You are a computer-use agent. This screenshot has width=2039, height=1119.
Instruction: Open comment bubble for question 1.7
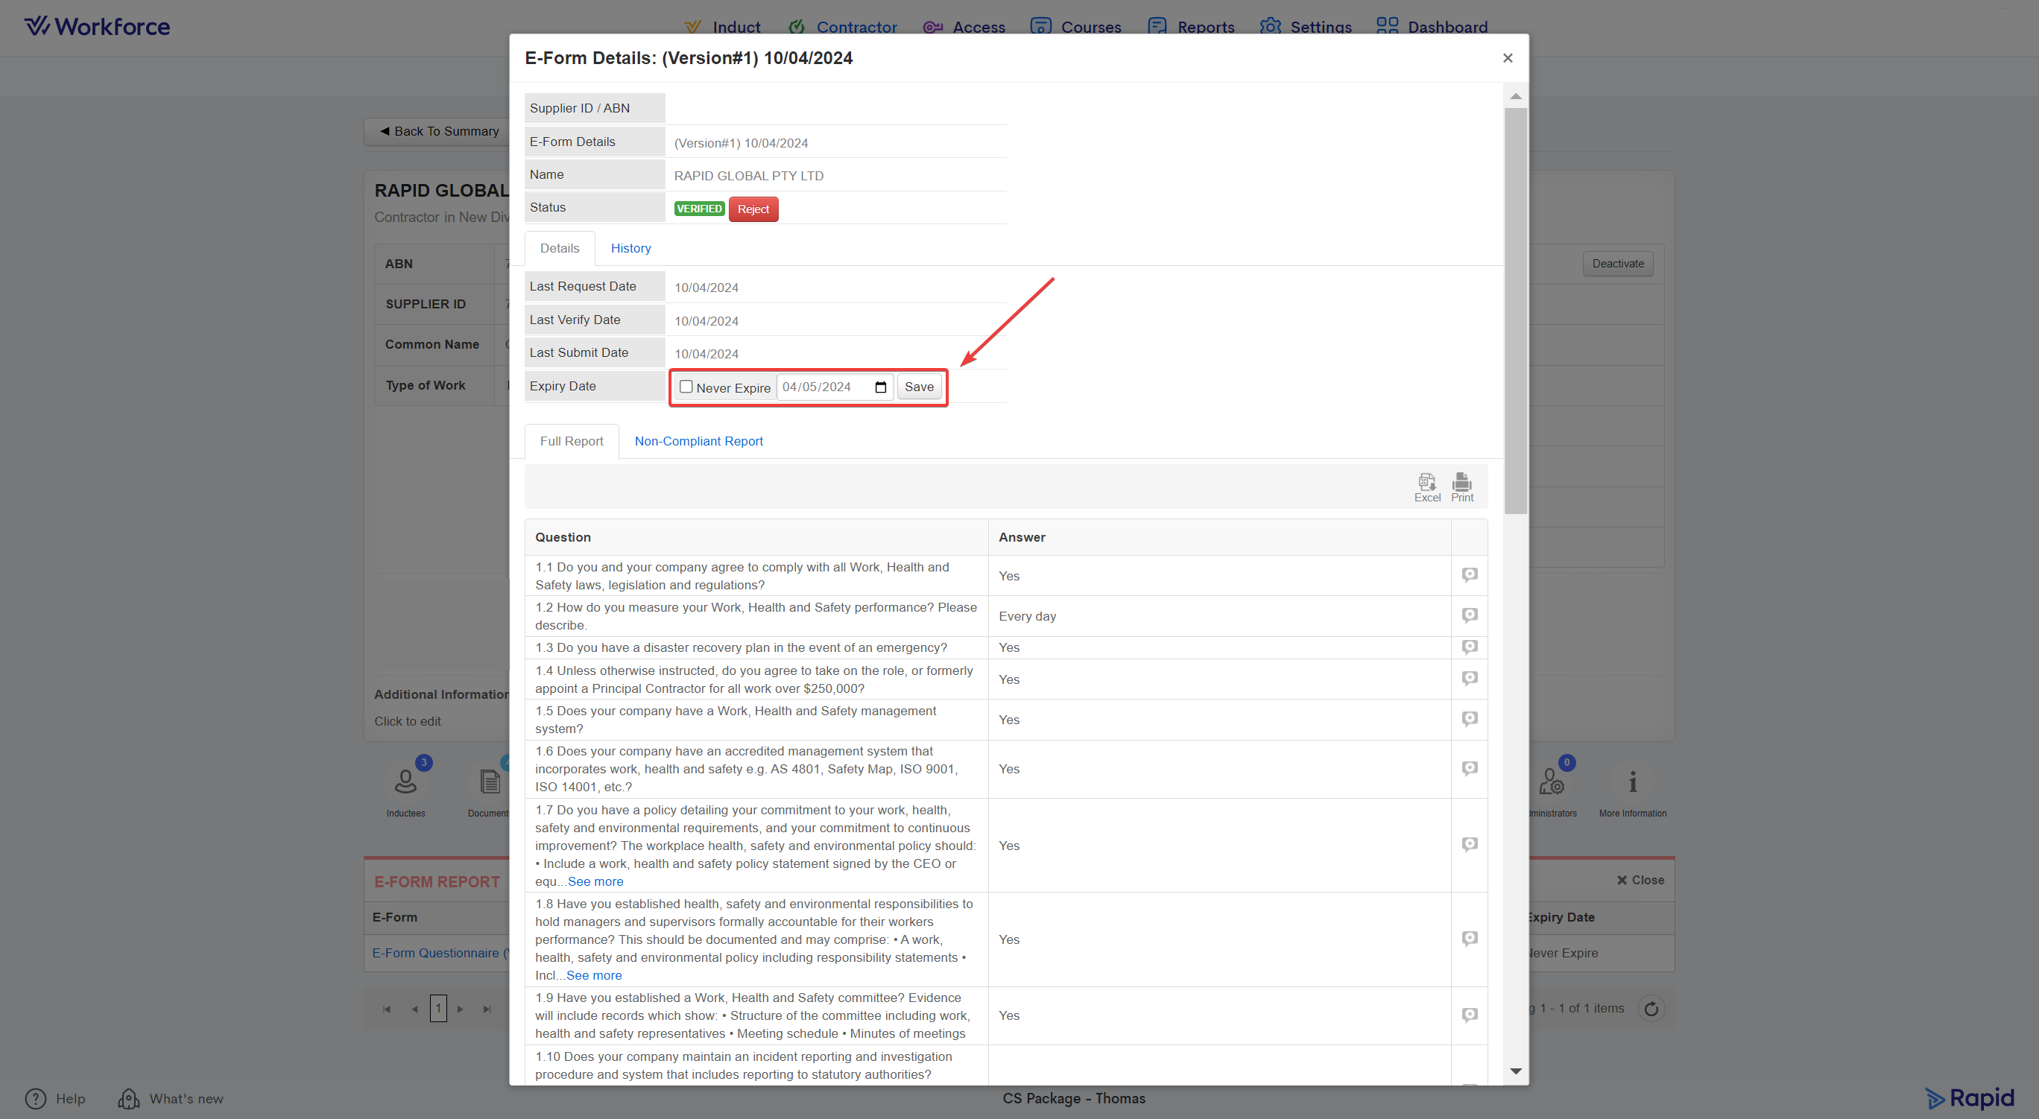click(x=1469, y=844)
